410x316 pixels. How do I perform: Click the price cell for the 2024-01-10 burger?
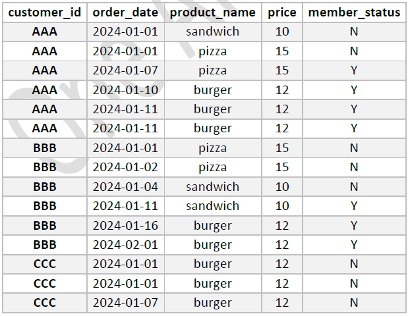(282, 90)
